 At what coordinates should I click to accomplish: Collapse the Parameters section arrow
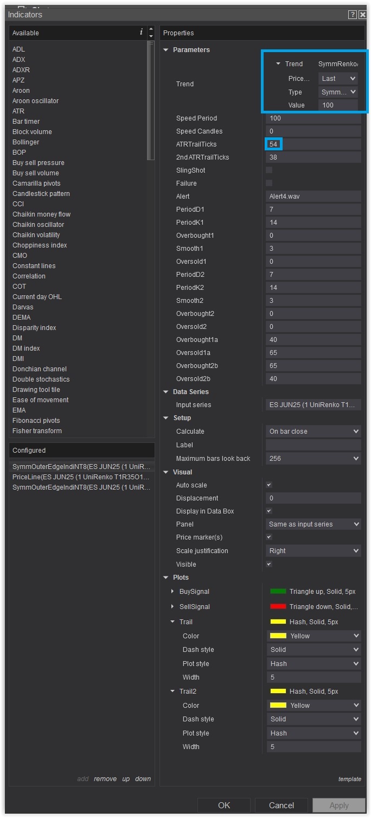[166, 50]
